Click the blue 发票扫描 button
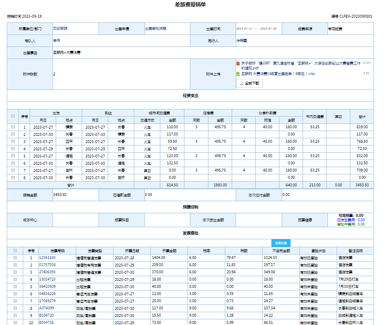 pyautogui.click(x=281, y=243)
